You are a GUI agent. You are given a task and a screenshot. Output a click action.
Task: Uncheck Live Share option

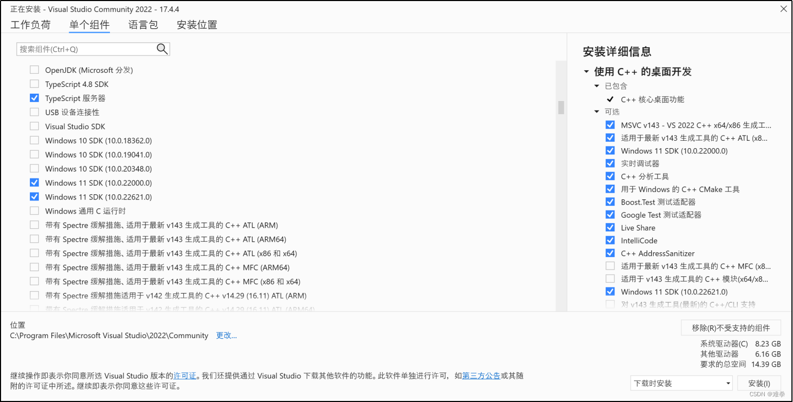pyautogui.click(x=610, y=228)
